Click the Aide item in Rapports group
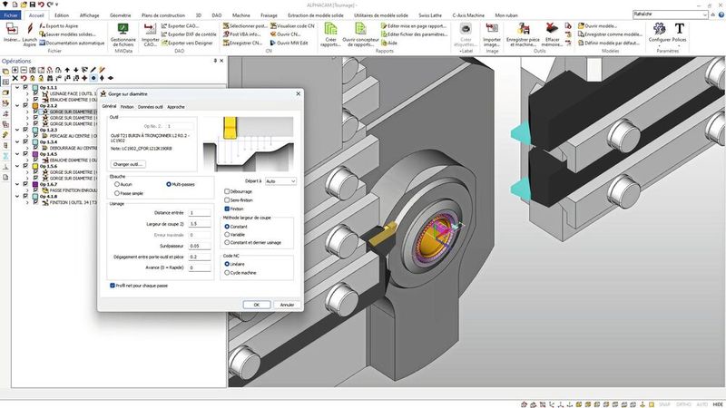The width and height of the screenshot is (726, 408). point(389,43)
